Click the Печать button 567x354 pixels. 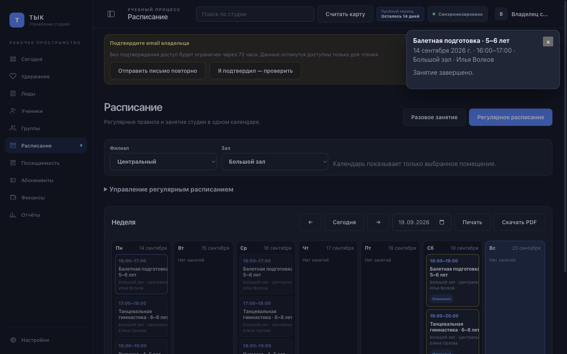tap(472, 222)
